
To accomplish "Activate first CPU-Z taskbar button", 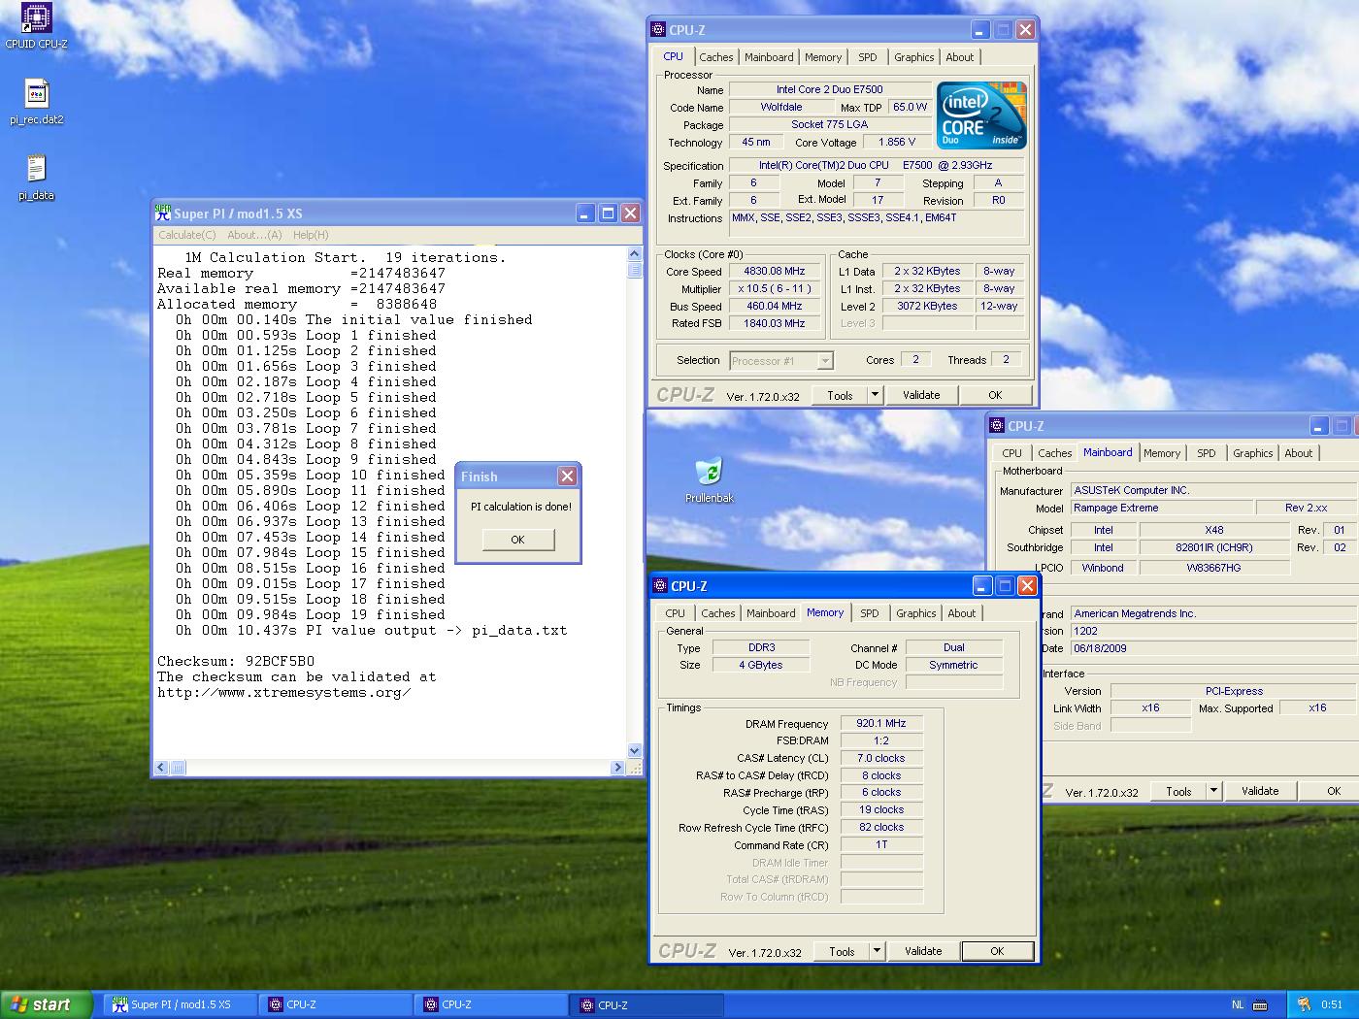I will (x=336, y=1005).
